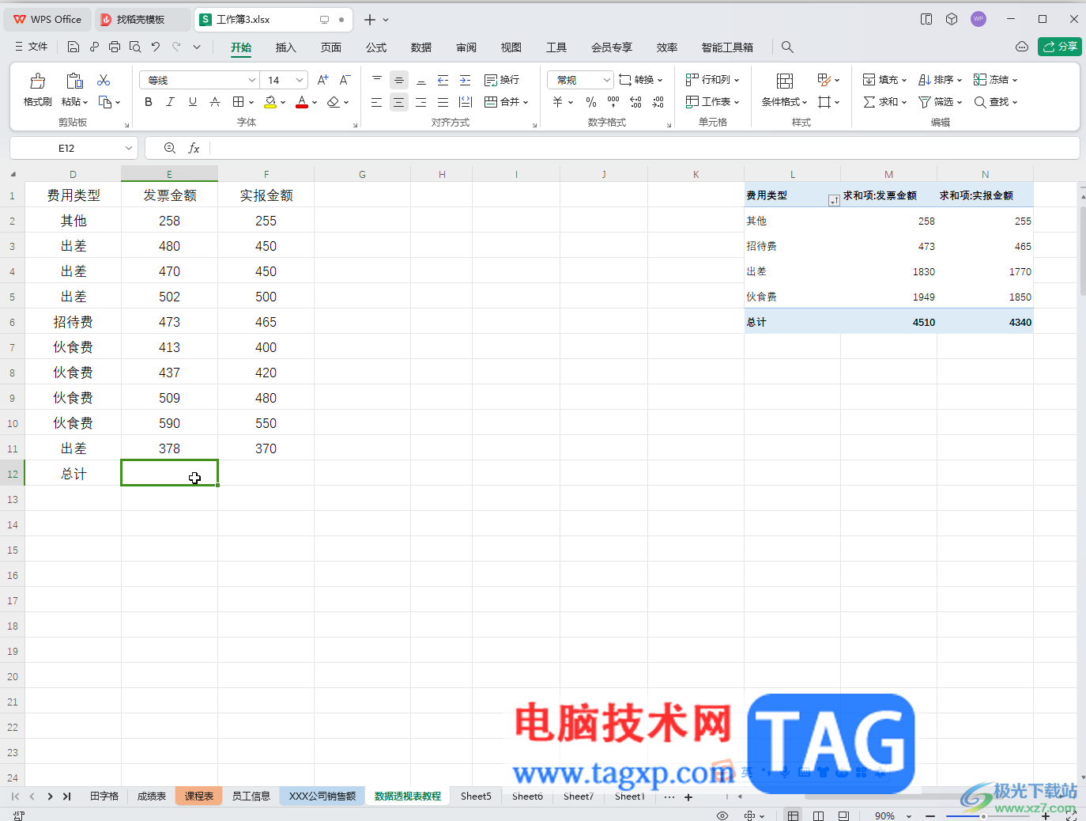
Task: Click the thousands separator icon
Action: pyautogui.click(x=613, y=102)
